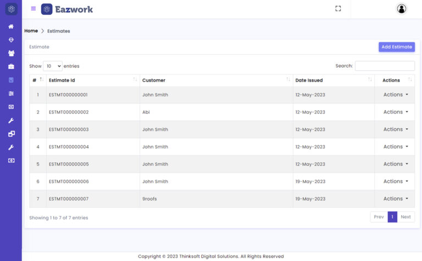This screenshot has height=261, width=422.
Task: Click the lower wrench icon in sidebar
Action: point(11,147)
